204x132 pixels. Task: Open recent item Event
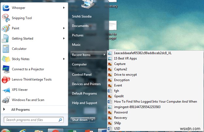point(118,85)
